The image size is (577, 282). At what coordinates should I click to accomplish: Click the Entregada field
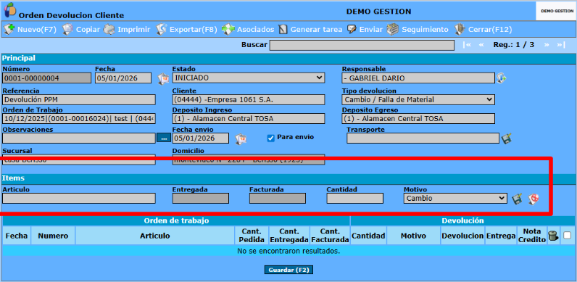click(x=201, y=198)
